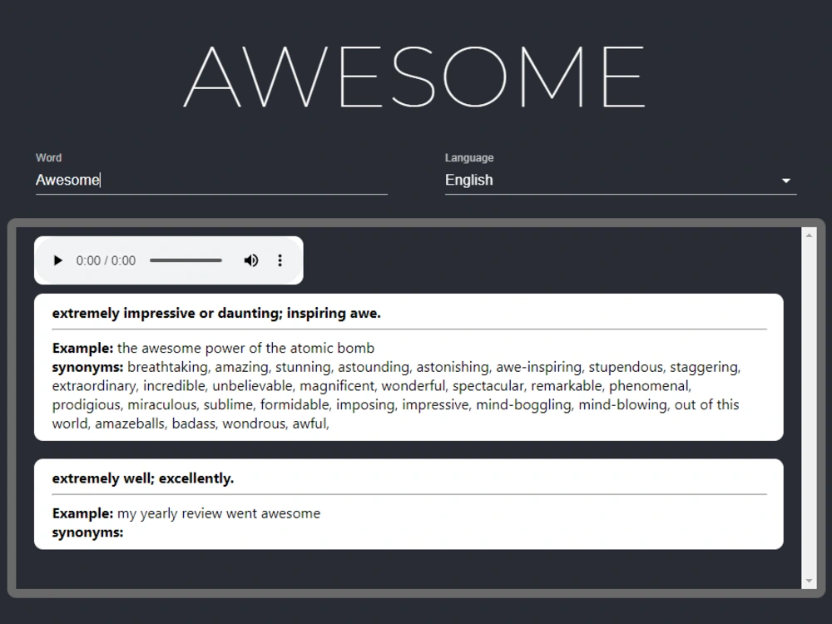Click the "Word" field label

pyautogui.click(x=49, y=157)
